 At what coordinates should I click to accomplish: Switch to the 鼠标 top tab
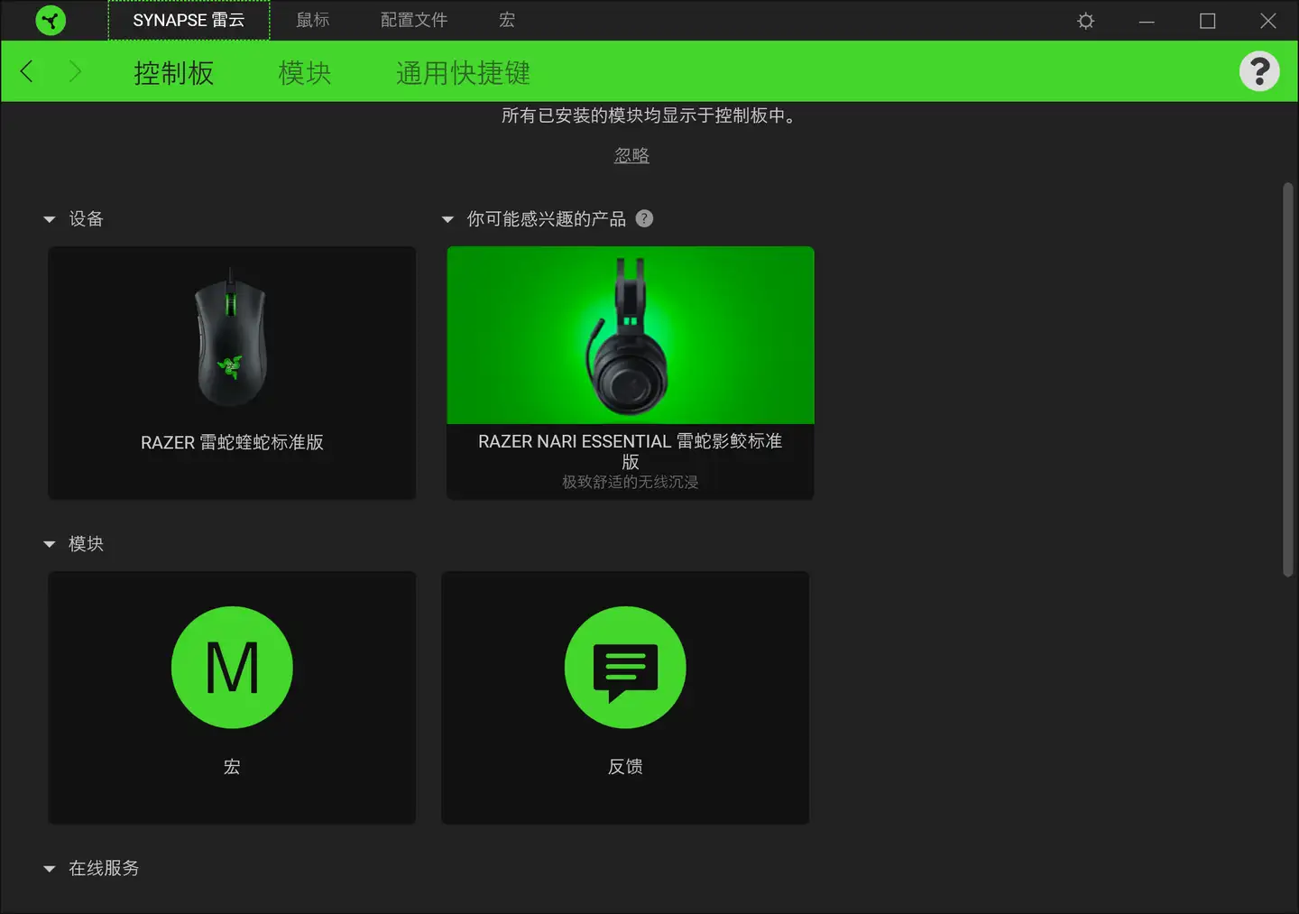point(313,20)
